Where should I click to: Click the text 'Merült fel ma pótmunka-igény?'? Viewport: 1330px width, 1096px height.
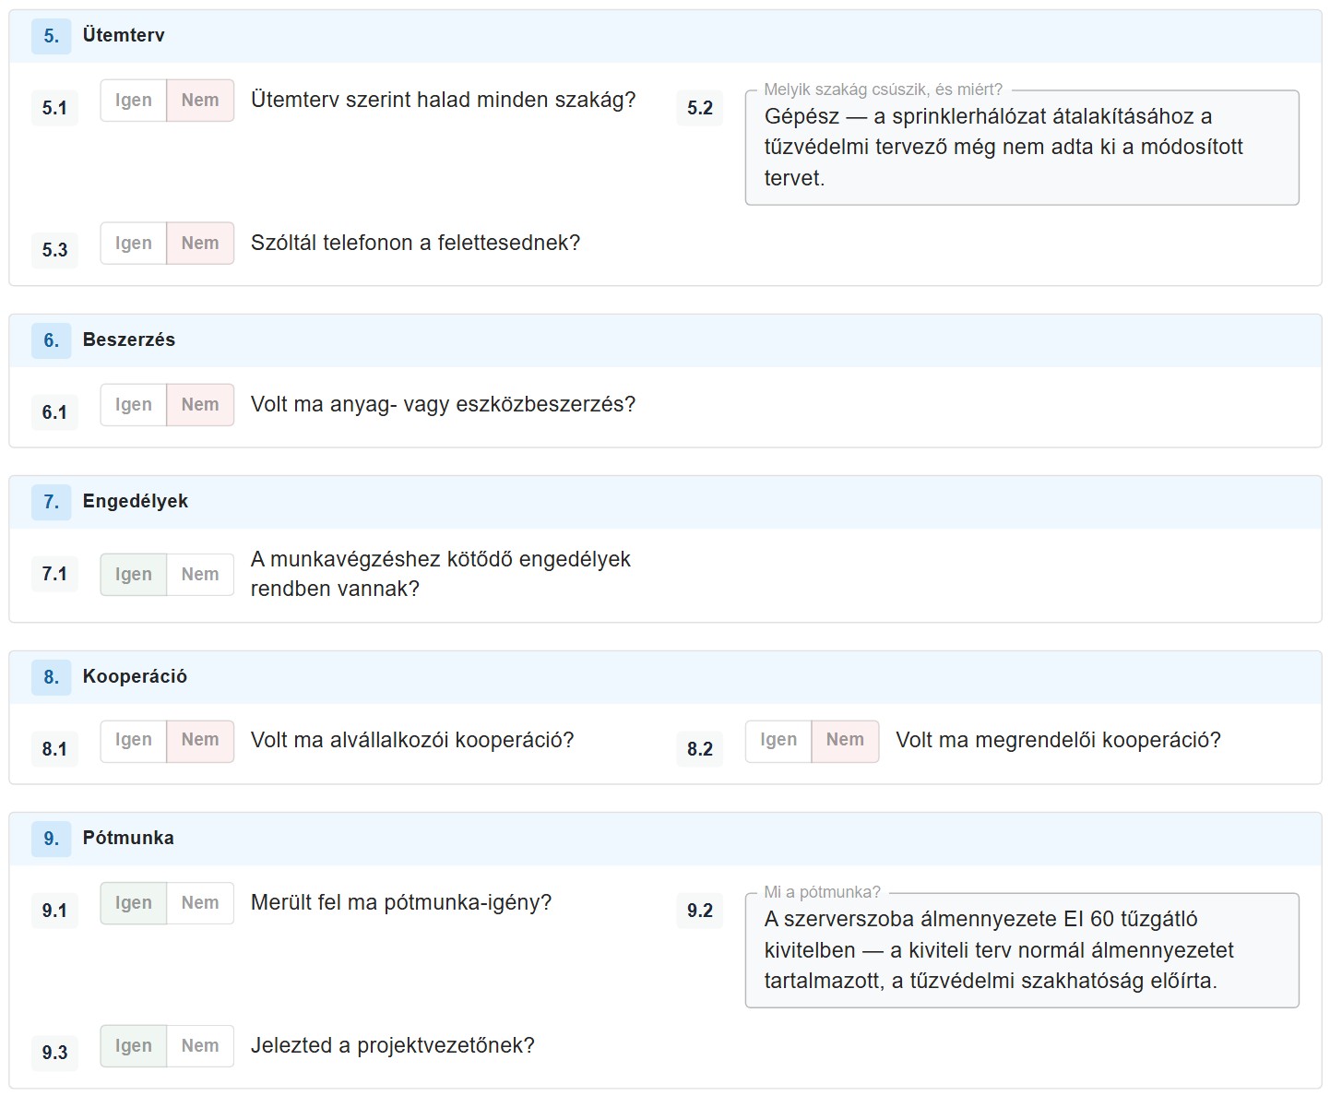401,903
